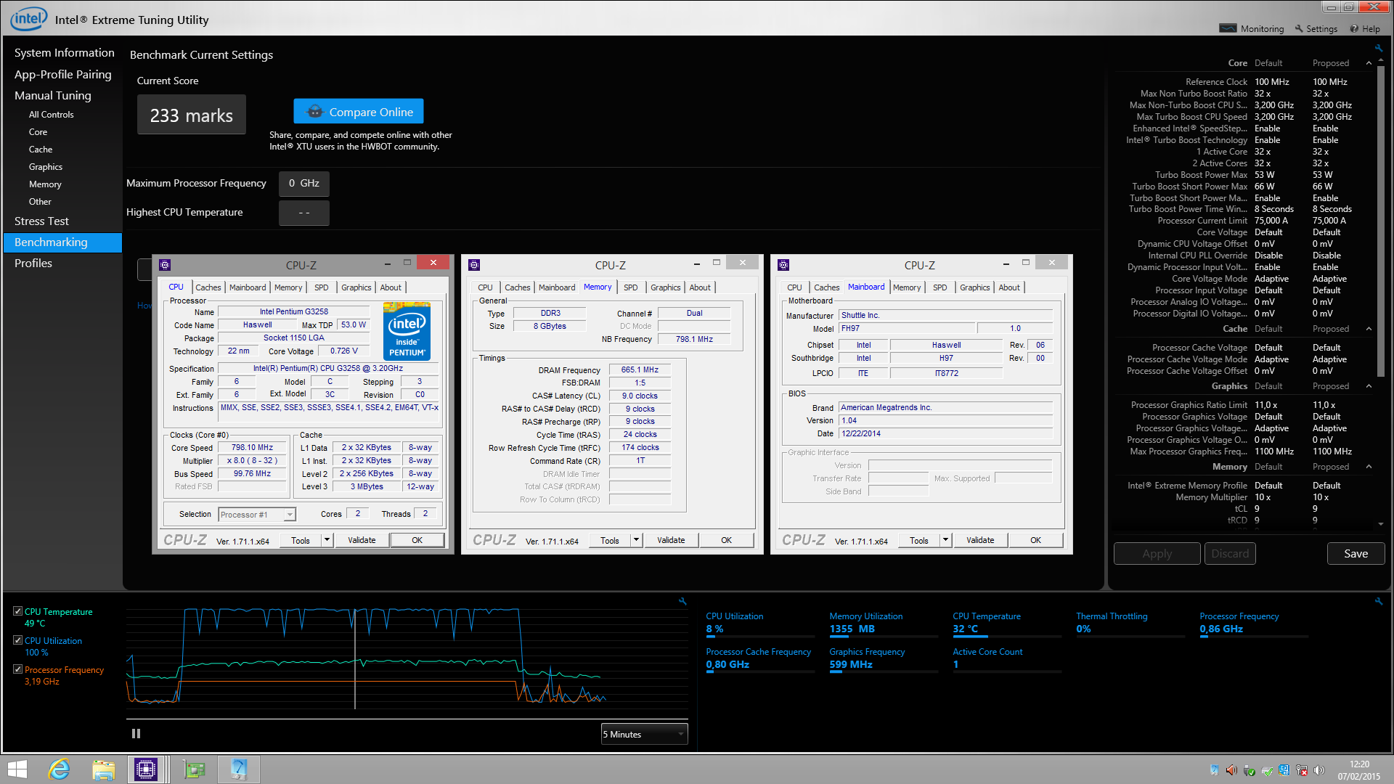This screenshot has height=784, width=1394.
Task: Launch Internet Explorer from the taskbar
Action: click(x=59, y=769)
